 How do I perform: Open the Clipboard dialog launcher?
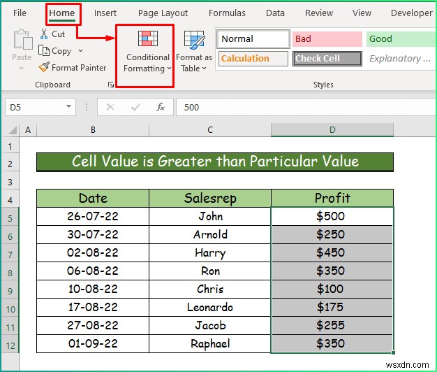click(111, 85)
